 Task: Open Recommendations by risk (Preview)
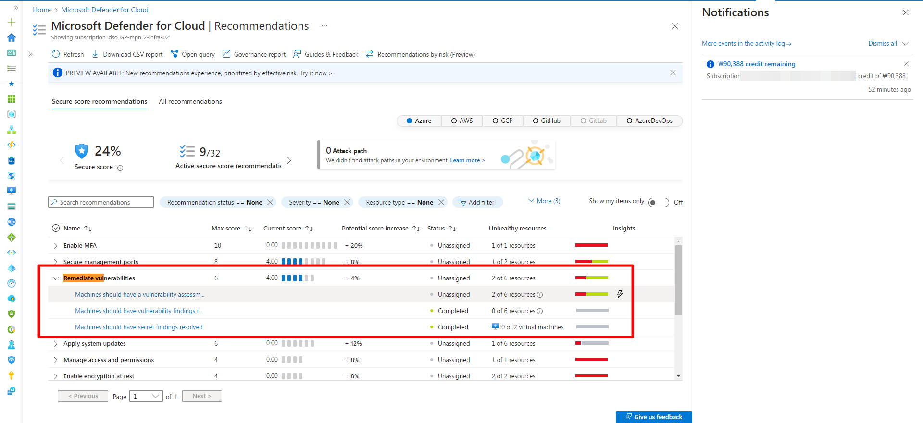[x=420, y=54]
